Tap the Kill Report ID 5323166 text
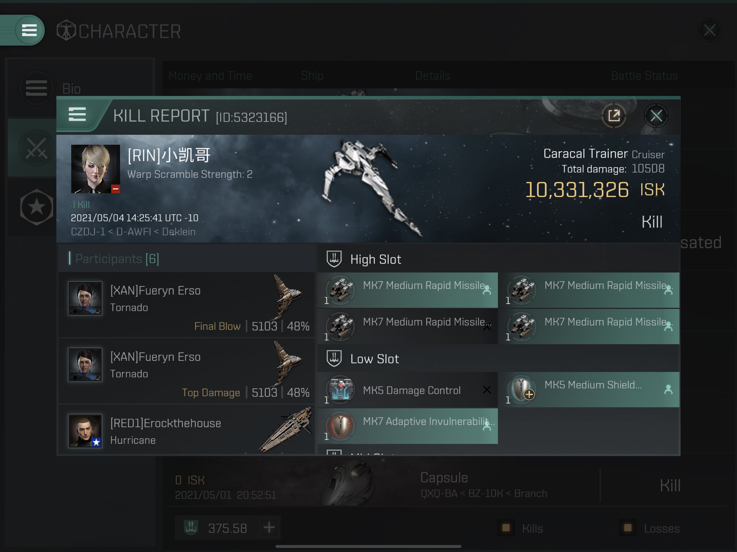737x552 pixels. click(251, 117)
